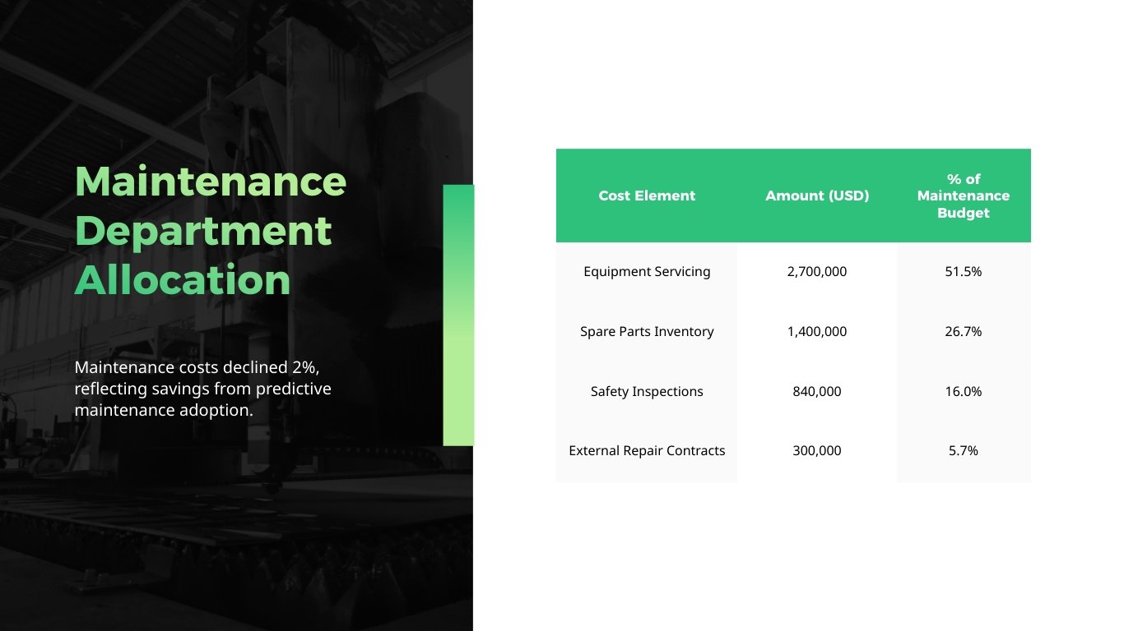The height and width of the screenshot is (631, 1124).
Task: Select the '840,000' amount value
Action: (x=817, y=391)
